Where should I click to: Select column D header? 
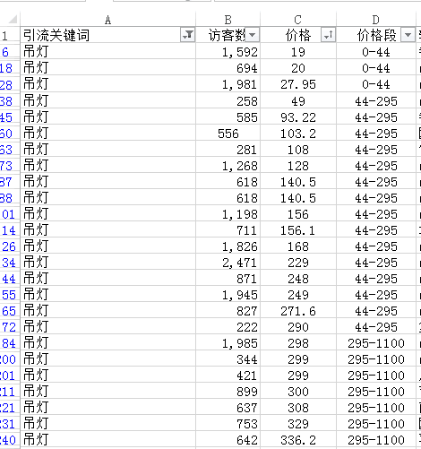coord(376,20)
